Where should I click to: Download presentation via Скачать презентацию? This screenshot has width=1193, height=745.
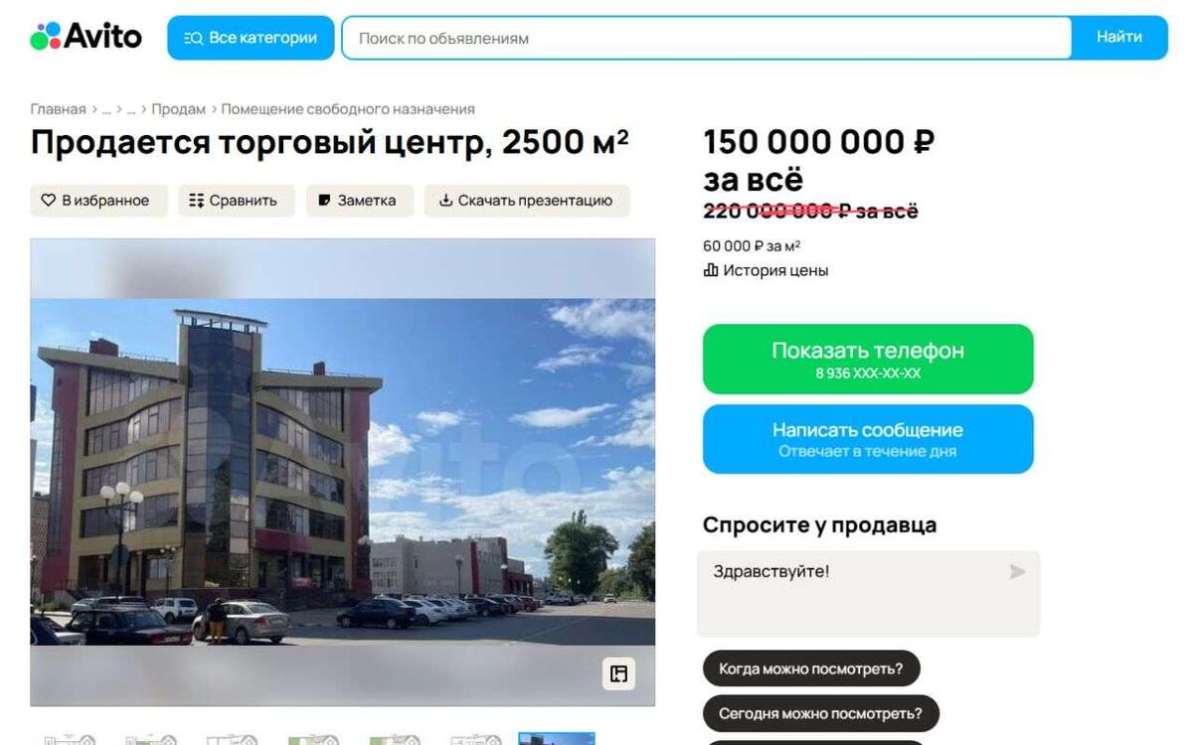527,201
